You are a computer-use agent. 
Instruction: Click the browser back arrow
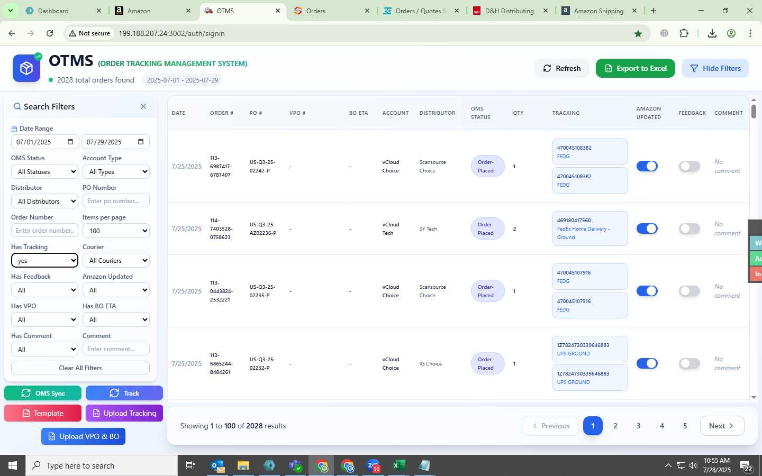point(12,33)
